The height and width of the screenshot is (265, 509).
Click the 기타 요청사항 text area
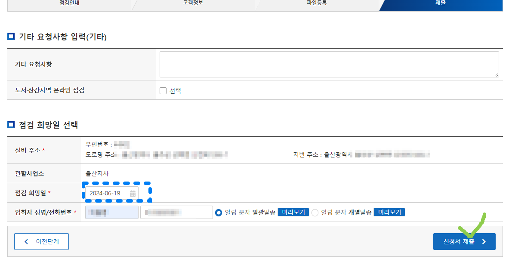coord(329,64)
